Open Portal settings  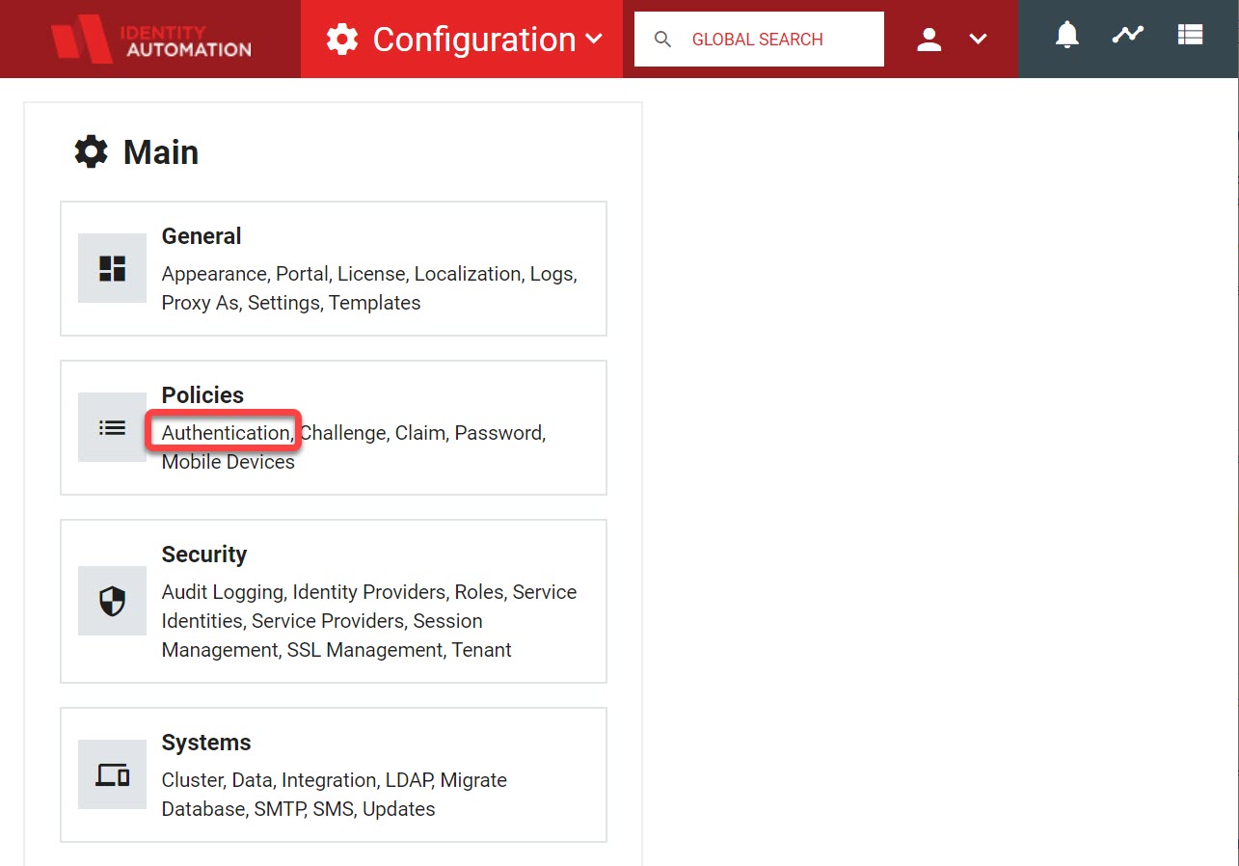[302, 274]
